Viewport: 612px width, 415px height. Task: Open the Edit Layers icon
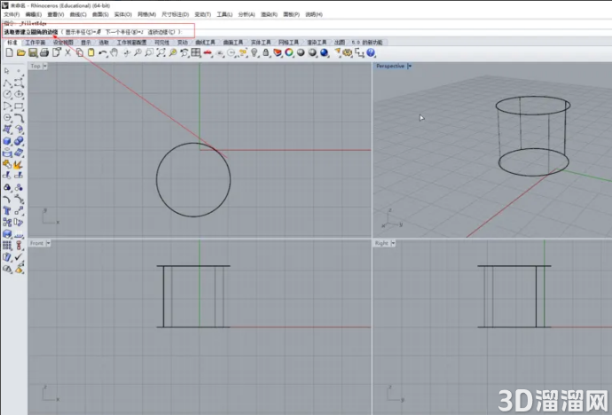[278, 52]
